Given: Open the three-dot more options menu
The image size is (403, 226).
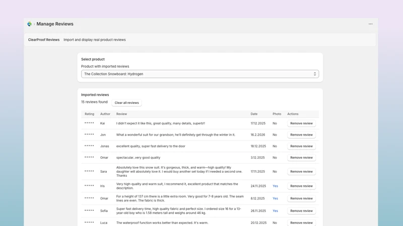Looking at the screenshot, I should 370,24.
